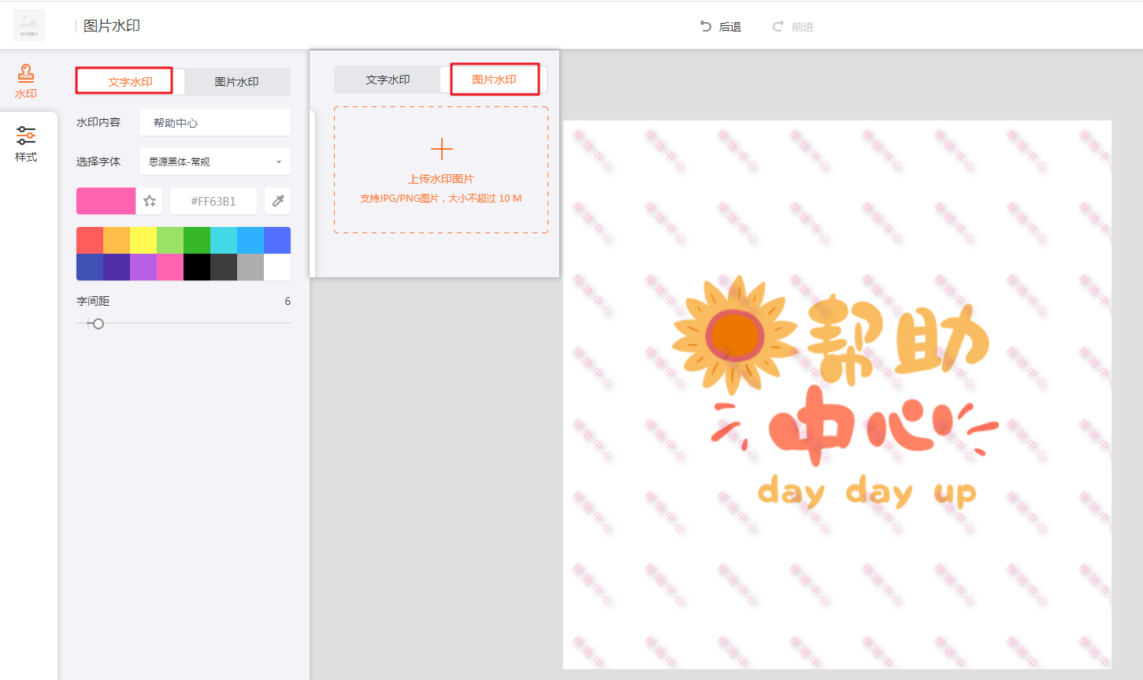Open the 水印 watermark sidebar panel
The image size is (1143, 680).
tap(26, 81)
